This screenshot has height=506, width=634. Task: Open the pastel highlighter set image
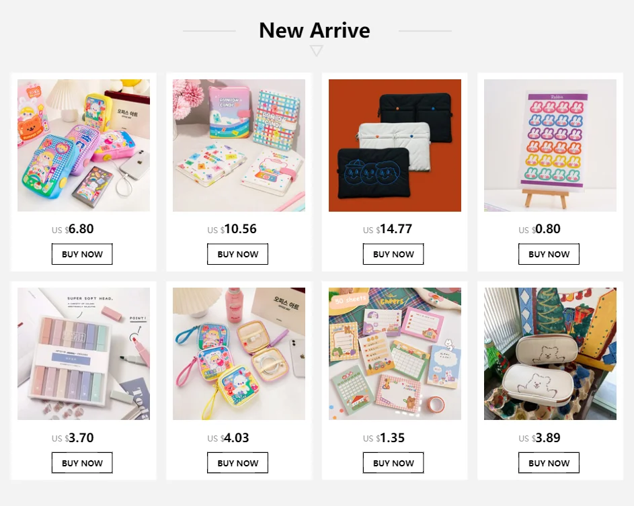coord(83,353)
